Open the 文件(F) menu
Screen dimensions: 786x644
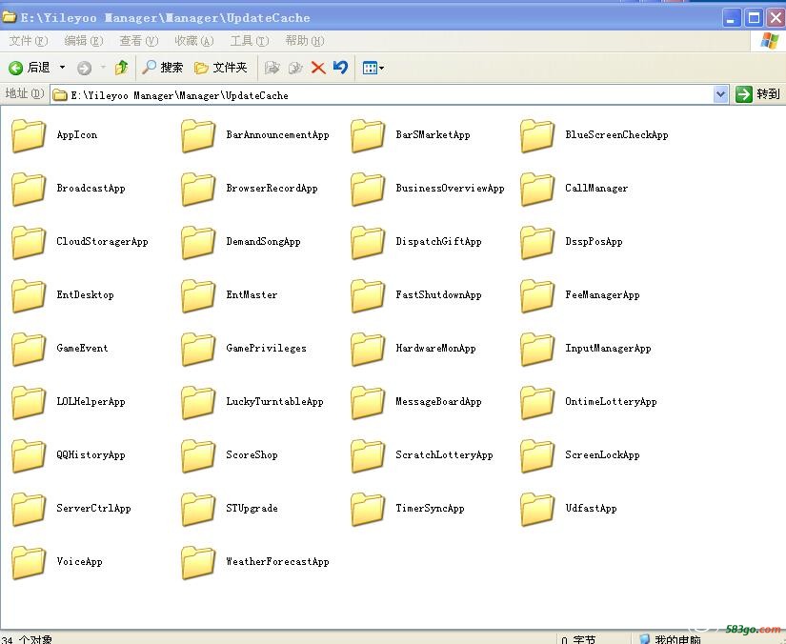(x=28, y=41)
